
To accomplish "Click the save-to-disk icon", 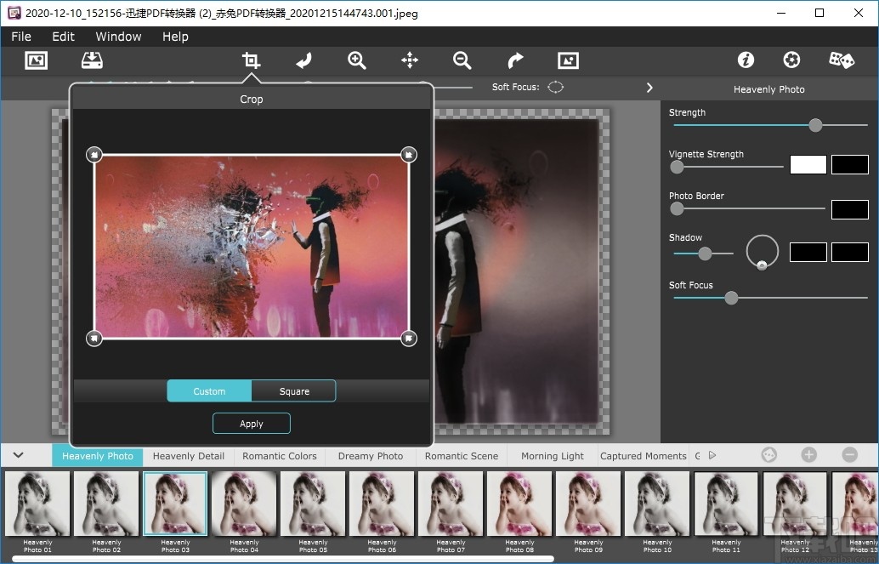I will pyautogui.click(x=92, y=60).
